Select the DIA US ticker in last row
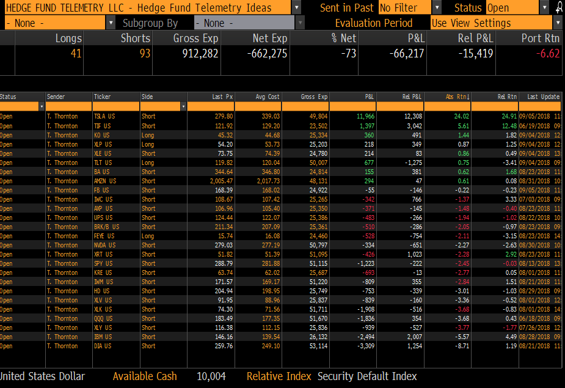565x388 pixels. [102, 346]
